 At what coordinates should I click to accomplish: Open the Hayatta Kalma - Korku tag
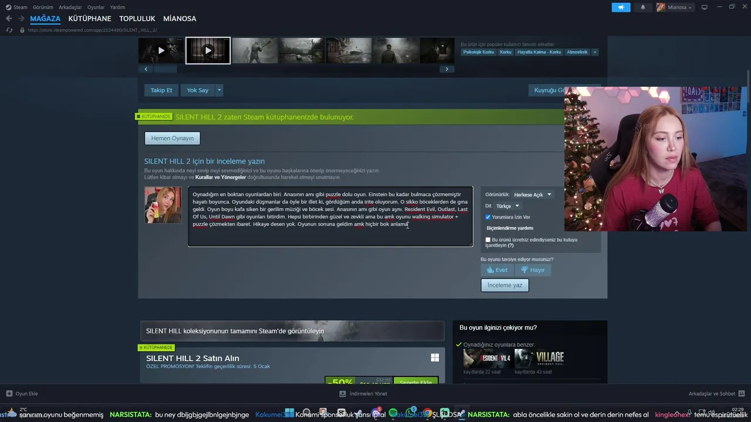[539, 52]
